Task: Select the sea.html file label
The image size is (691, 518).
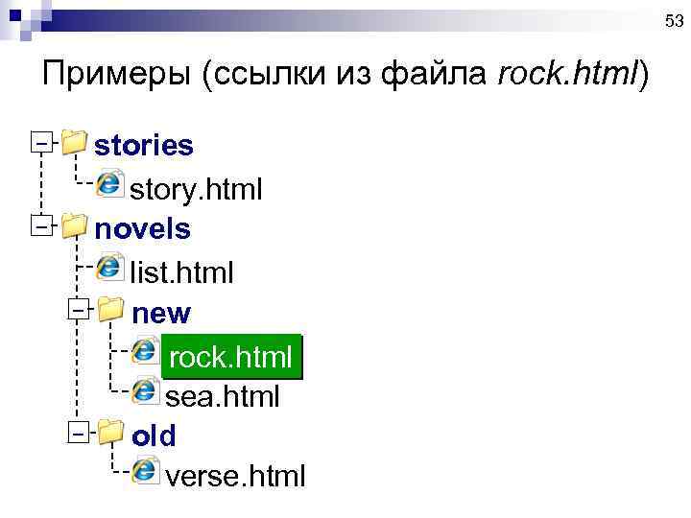Action: point(222,396)
